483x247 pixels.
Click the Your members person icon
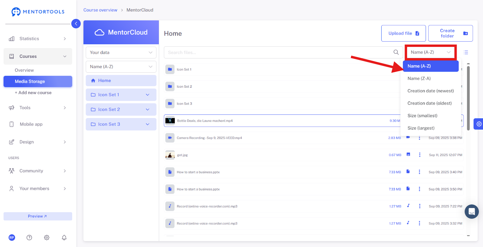pos(11,189)
